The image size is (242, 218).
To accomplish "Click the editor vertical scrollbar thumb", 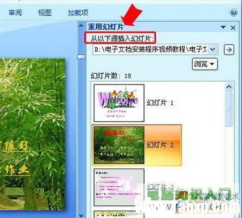I will point(82,57).
